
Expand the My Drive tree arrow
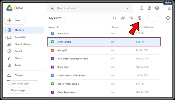pyautogui.click(x=5, y=30)
